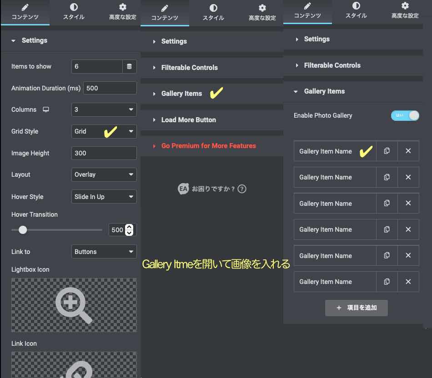
Task: Switch to スタイル tab in the left panel
Action: point(74,12)
